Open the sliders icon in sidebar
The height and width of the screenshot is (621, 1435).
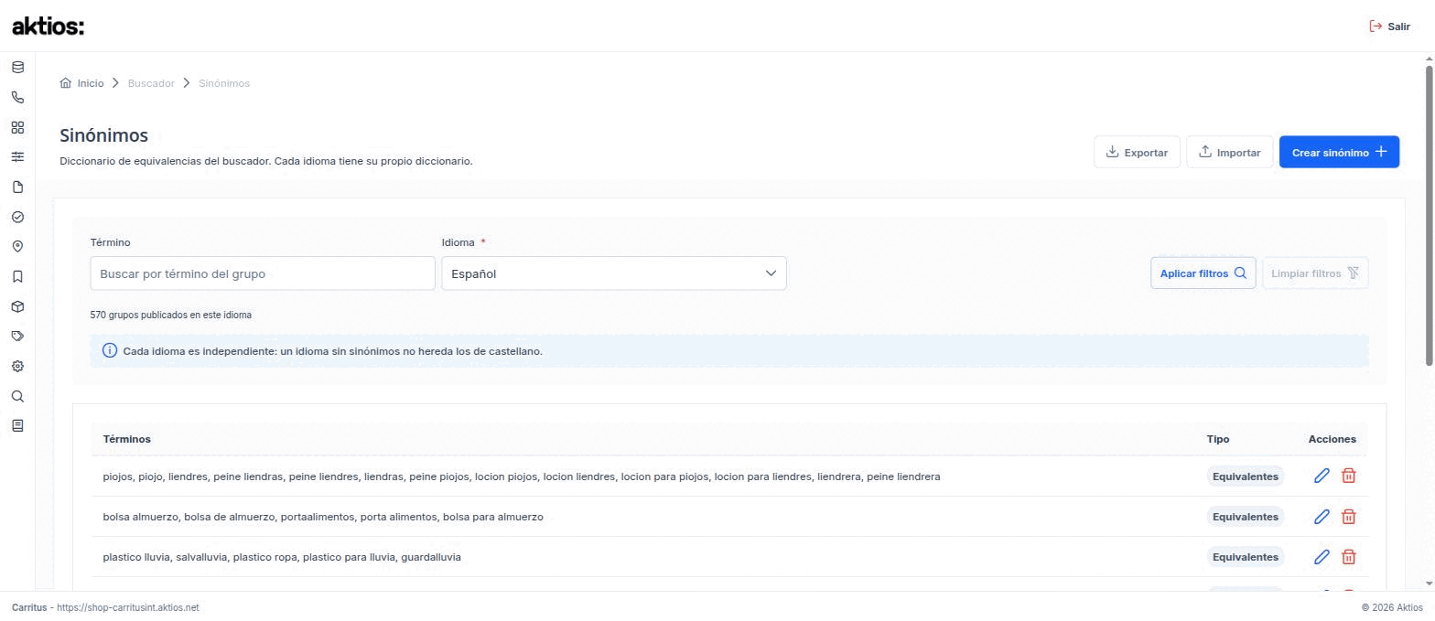pos(17,157)
